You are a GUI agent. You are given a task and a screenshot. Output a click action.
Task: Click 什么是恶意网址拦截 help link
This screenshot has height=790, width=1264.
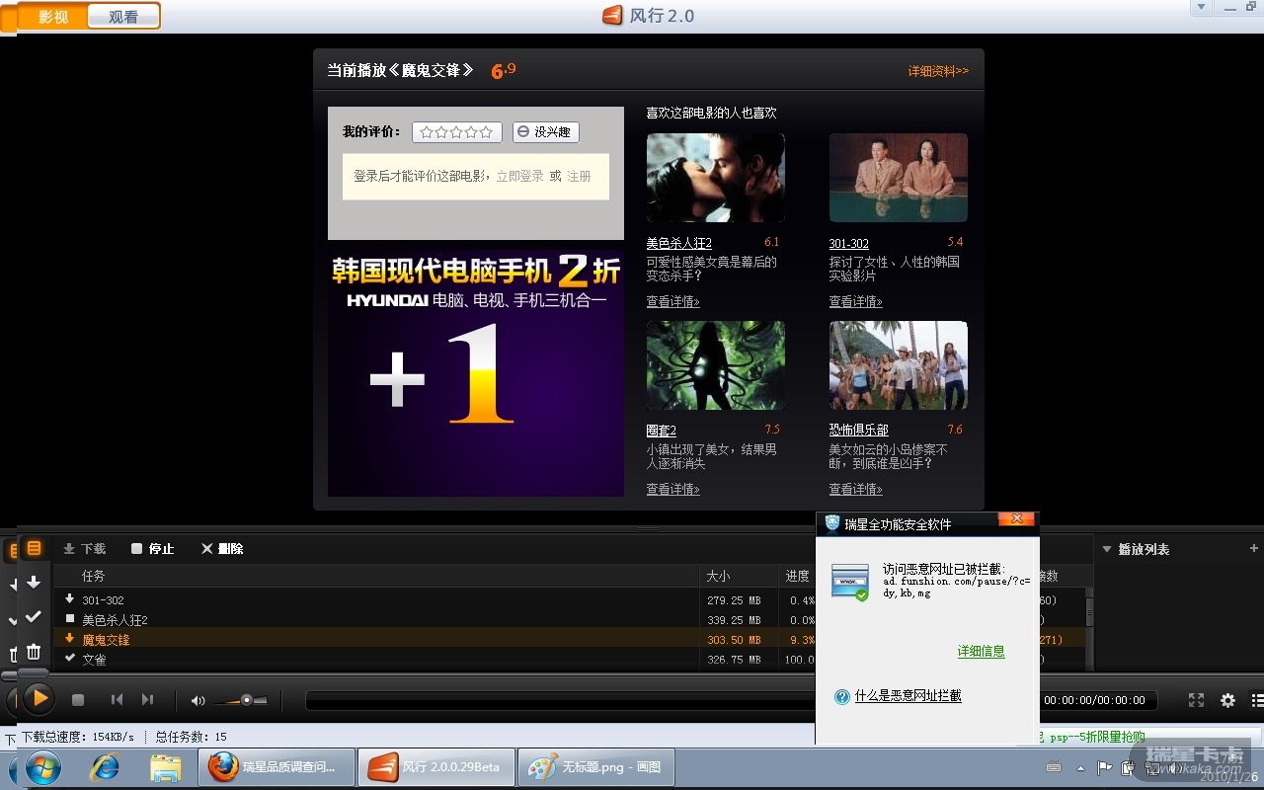908,696
